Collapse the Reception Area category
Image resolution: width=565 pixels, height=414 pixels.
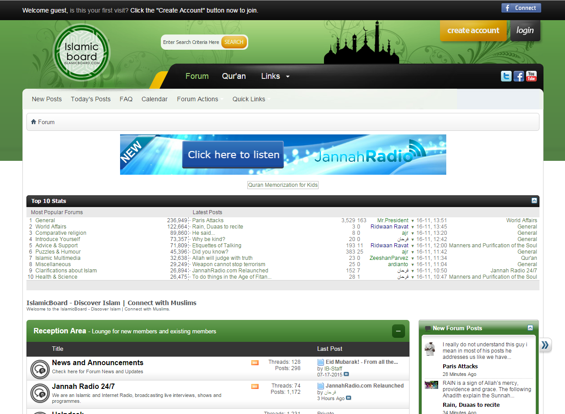click(x=398, y=331)
